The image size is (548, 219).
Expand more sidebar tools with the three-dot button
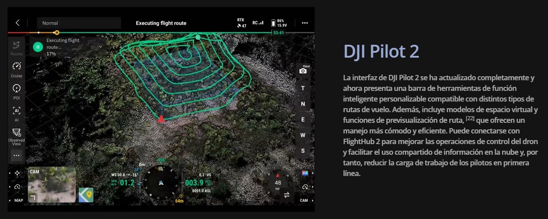point(16,156)
